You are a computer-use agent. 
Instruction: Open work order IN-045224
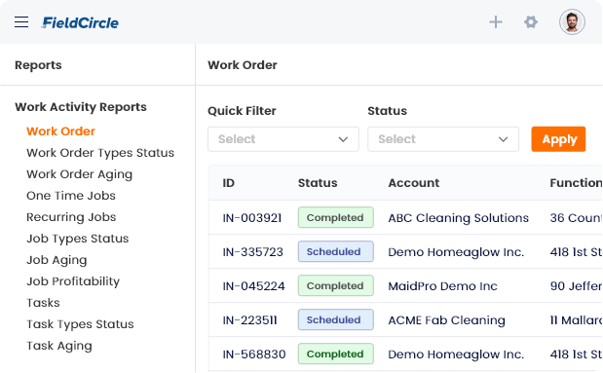coord(254,286)
